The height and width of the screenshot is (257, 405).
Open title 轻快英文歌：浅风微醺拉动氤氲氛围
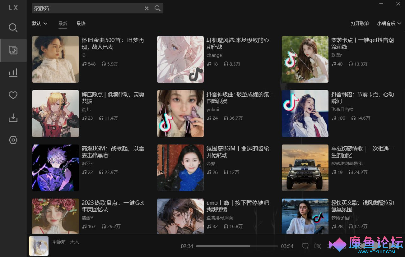click(x=363, y=206)
